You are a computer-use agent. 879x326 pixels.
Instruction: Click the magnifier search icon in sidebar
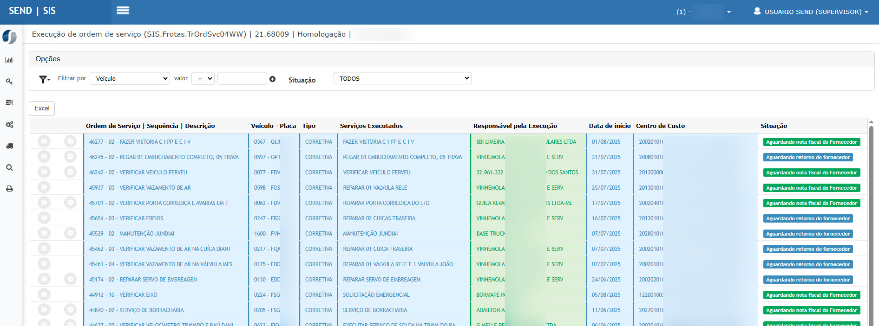coord(9,167)
